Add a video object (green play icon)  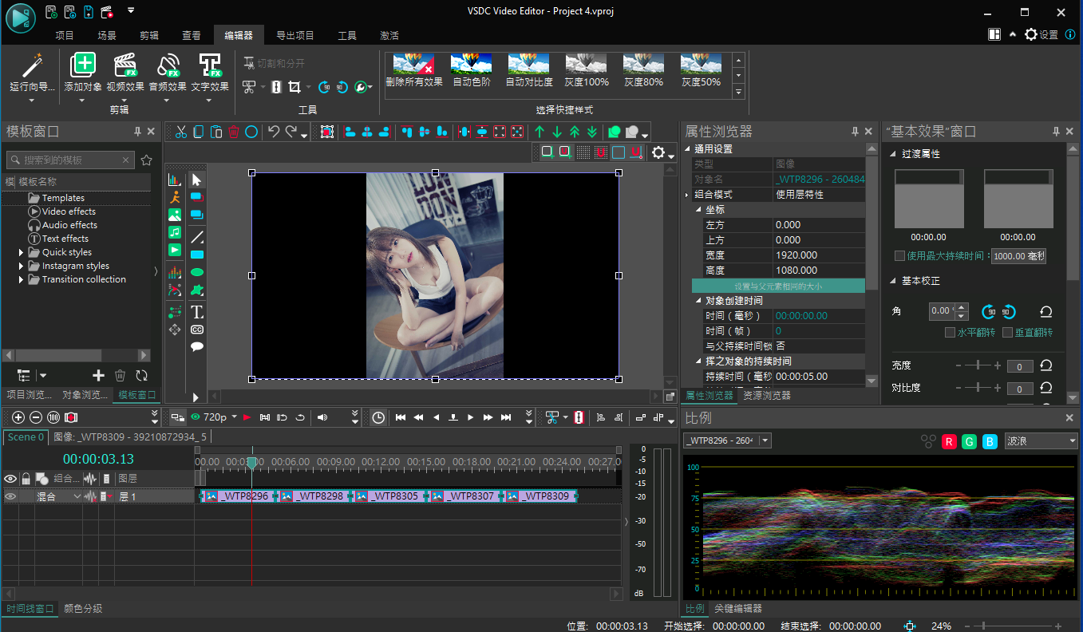[x=175, y=250]
